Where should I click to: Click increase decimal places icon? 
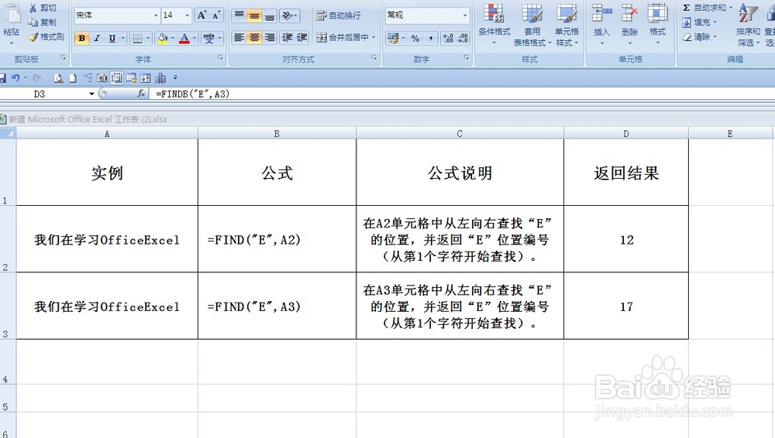[448, 38]
